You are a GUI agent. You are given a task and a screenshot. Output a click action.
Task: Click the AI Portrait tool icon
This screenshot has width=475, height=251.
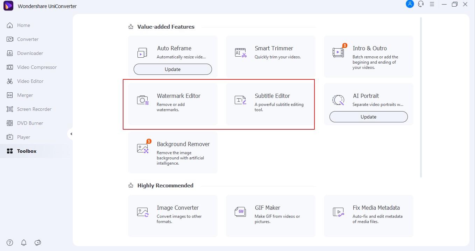(x=338, y=100)
